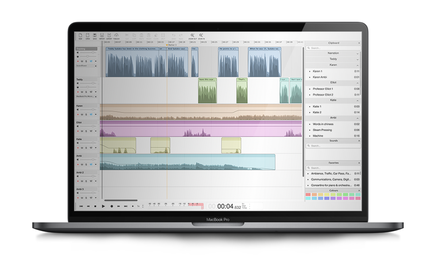Solo the Karen track
Image resolution: width=436 pixels, height=255 pixels.
86,115
